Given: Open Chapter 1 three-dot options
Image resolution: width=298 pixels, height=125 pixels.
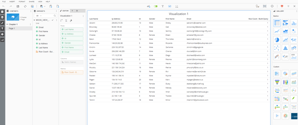Looking at the screenshot, I should coord(30,24).
